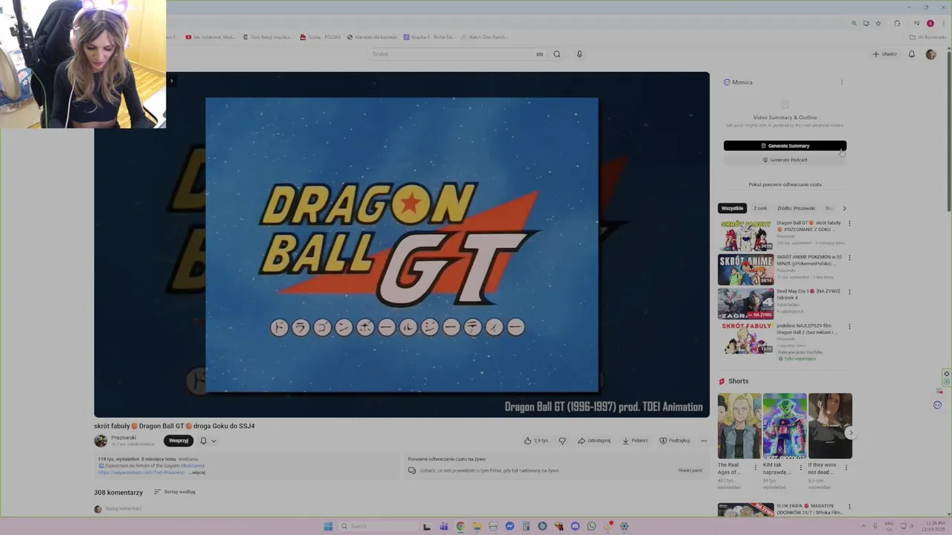Screen dimensions: 952x535
Task: Open the on-screen keyboard icon in search box
Action: [x=539, y=54]
